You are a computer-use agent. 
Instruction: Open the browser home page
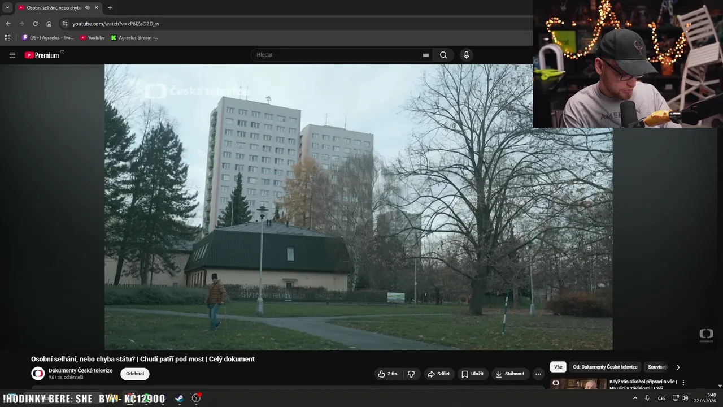tap(49, 24)
